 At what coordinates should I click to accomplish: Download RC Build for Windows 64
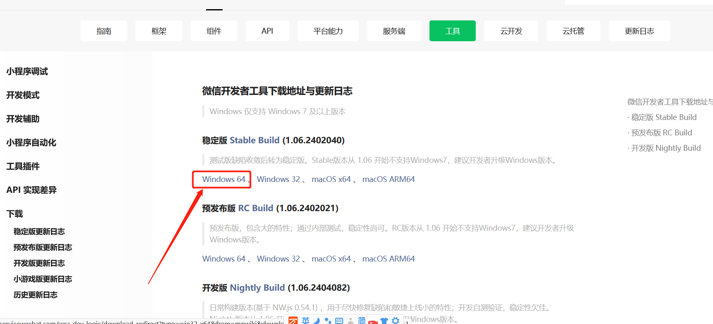coord(224,259)
